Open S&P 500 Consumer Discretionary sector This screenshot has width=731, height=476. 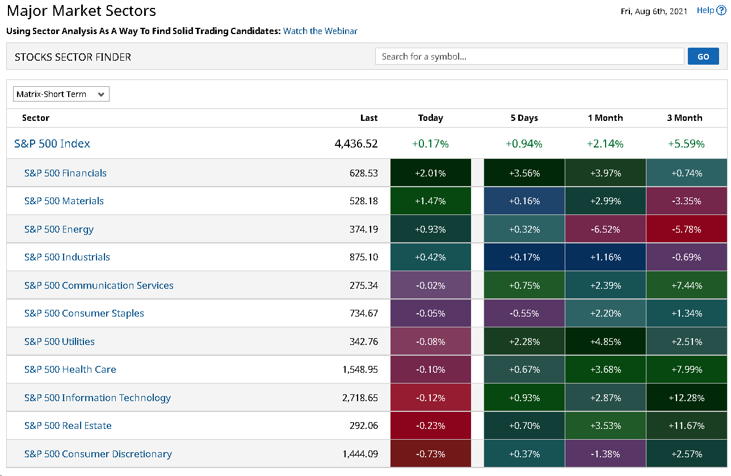point(98,454)
